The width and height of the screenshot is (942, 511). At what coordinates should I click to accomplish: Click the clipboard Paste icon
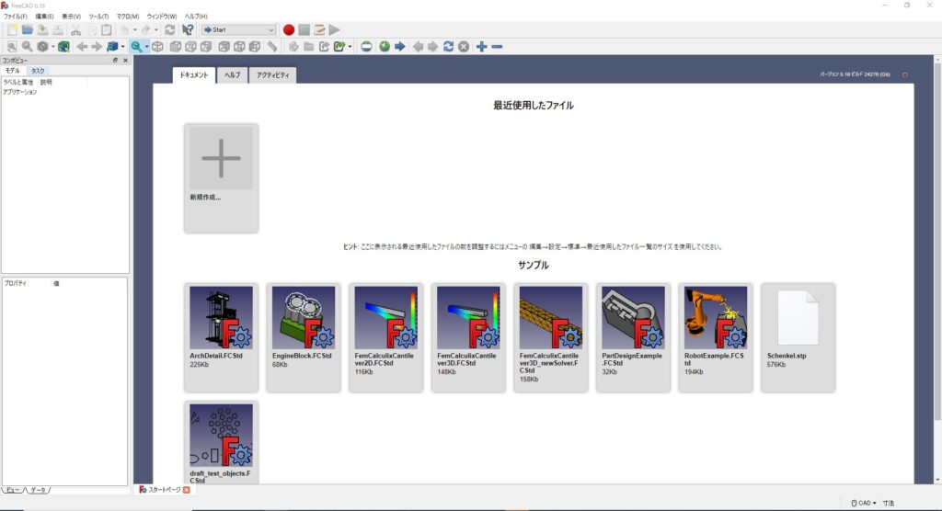[107, 30]
